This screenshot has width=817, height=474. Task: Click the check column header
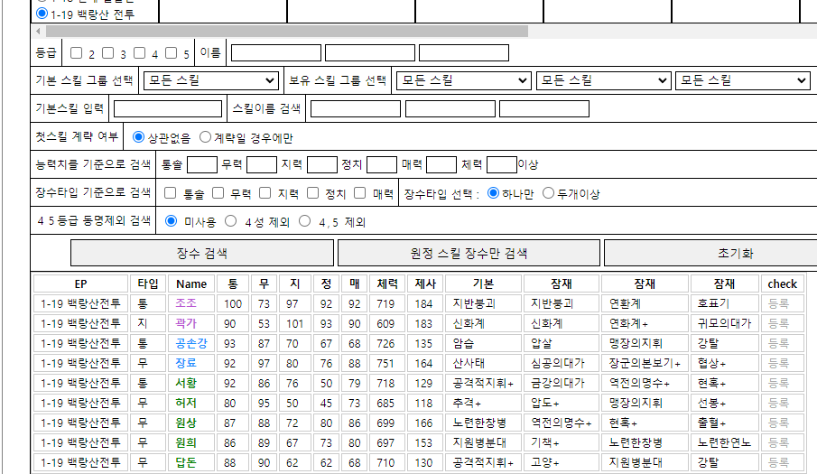pos(782,283)
